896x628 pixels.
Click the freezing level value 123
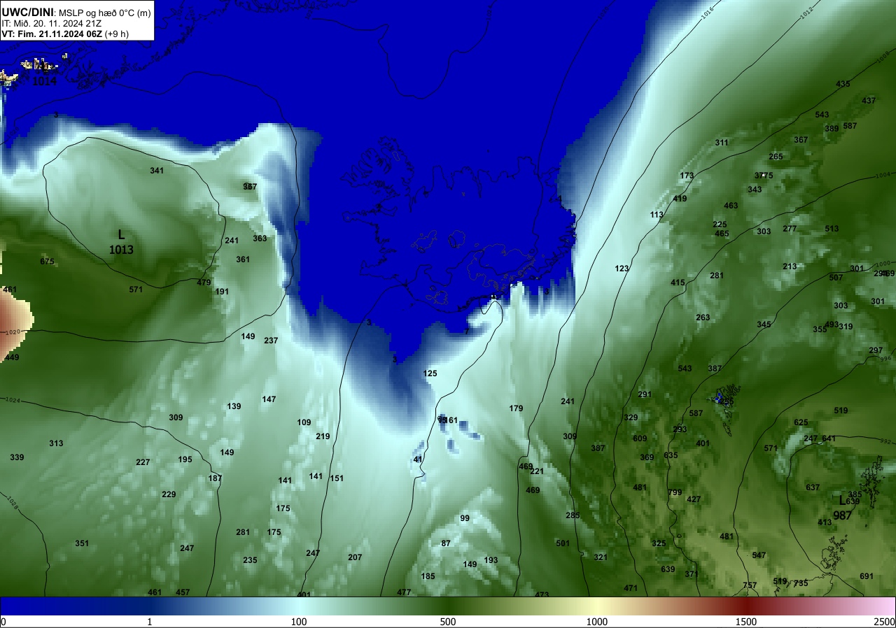tap(622, 269)
